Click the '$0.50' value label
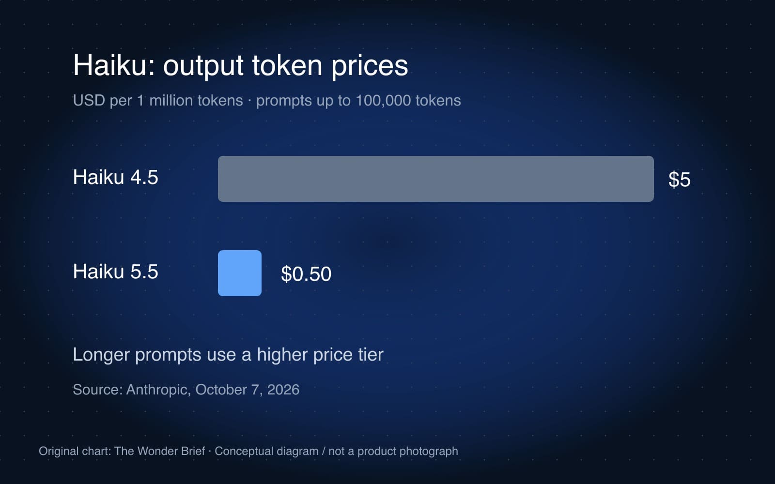Image resolution: width=775 pixels, height=484 pixels. coord(306,274)
